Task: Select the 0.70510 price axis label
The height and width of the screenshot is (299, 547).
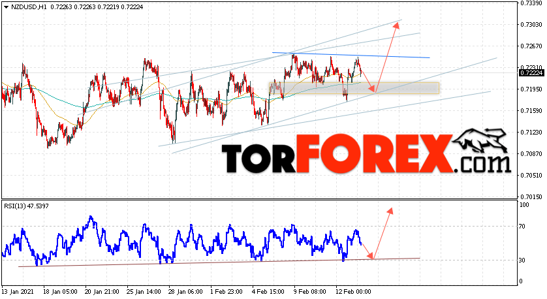Action: [531, 176]
